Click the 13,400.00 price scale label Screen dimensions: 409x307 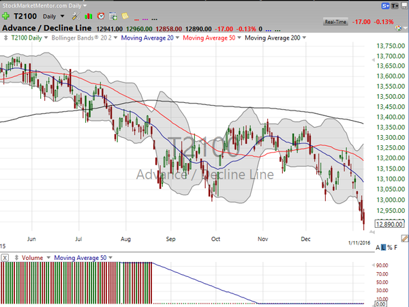pyautogui.click(x=391, y=117)
